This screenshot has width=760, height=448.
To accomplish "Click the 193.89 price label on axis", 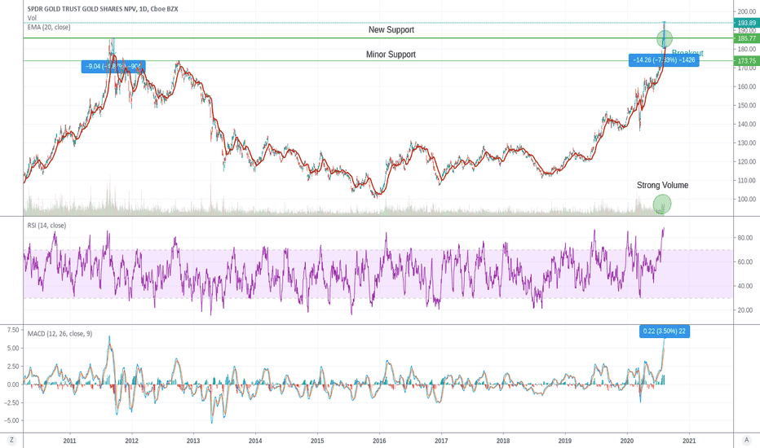I will click(747, 23).
